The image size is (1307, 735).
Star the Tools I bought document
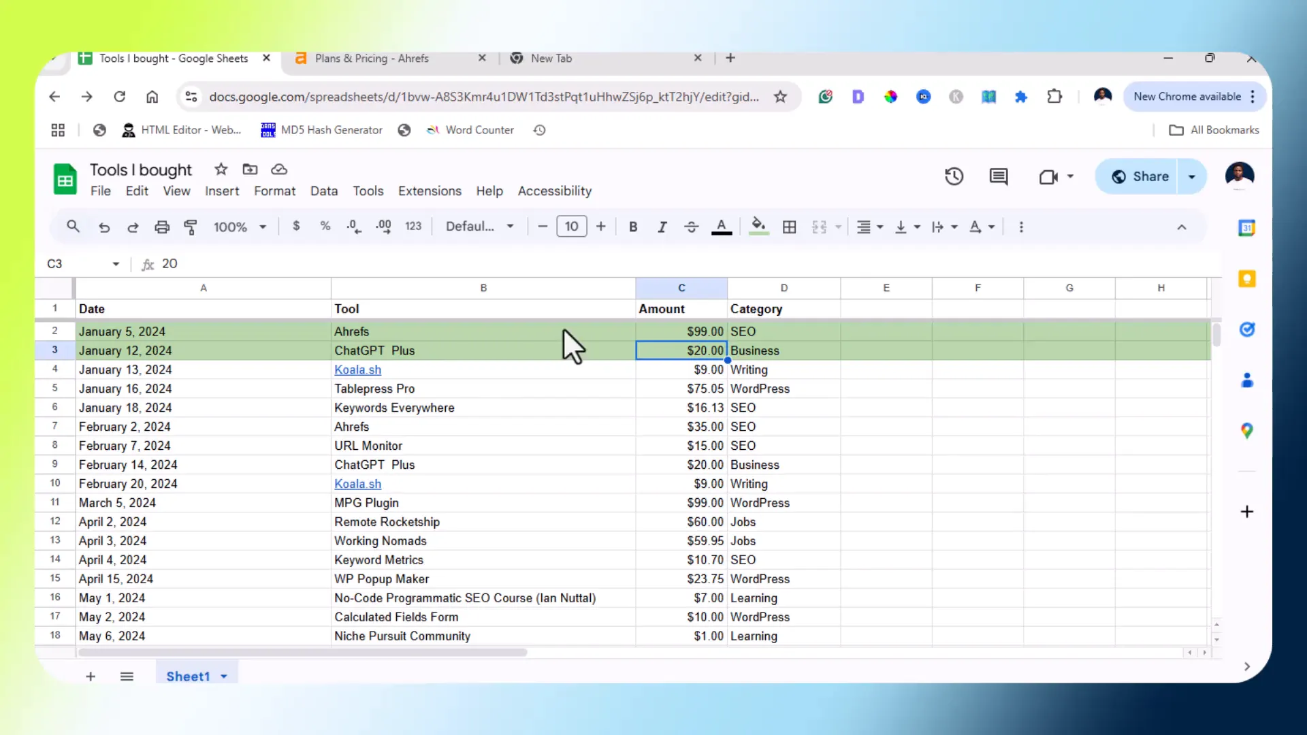coord(221,169)
